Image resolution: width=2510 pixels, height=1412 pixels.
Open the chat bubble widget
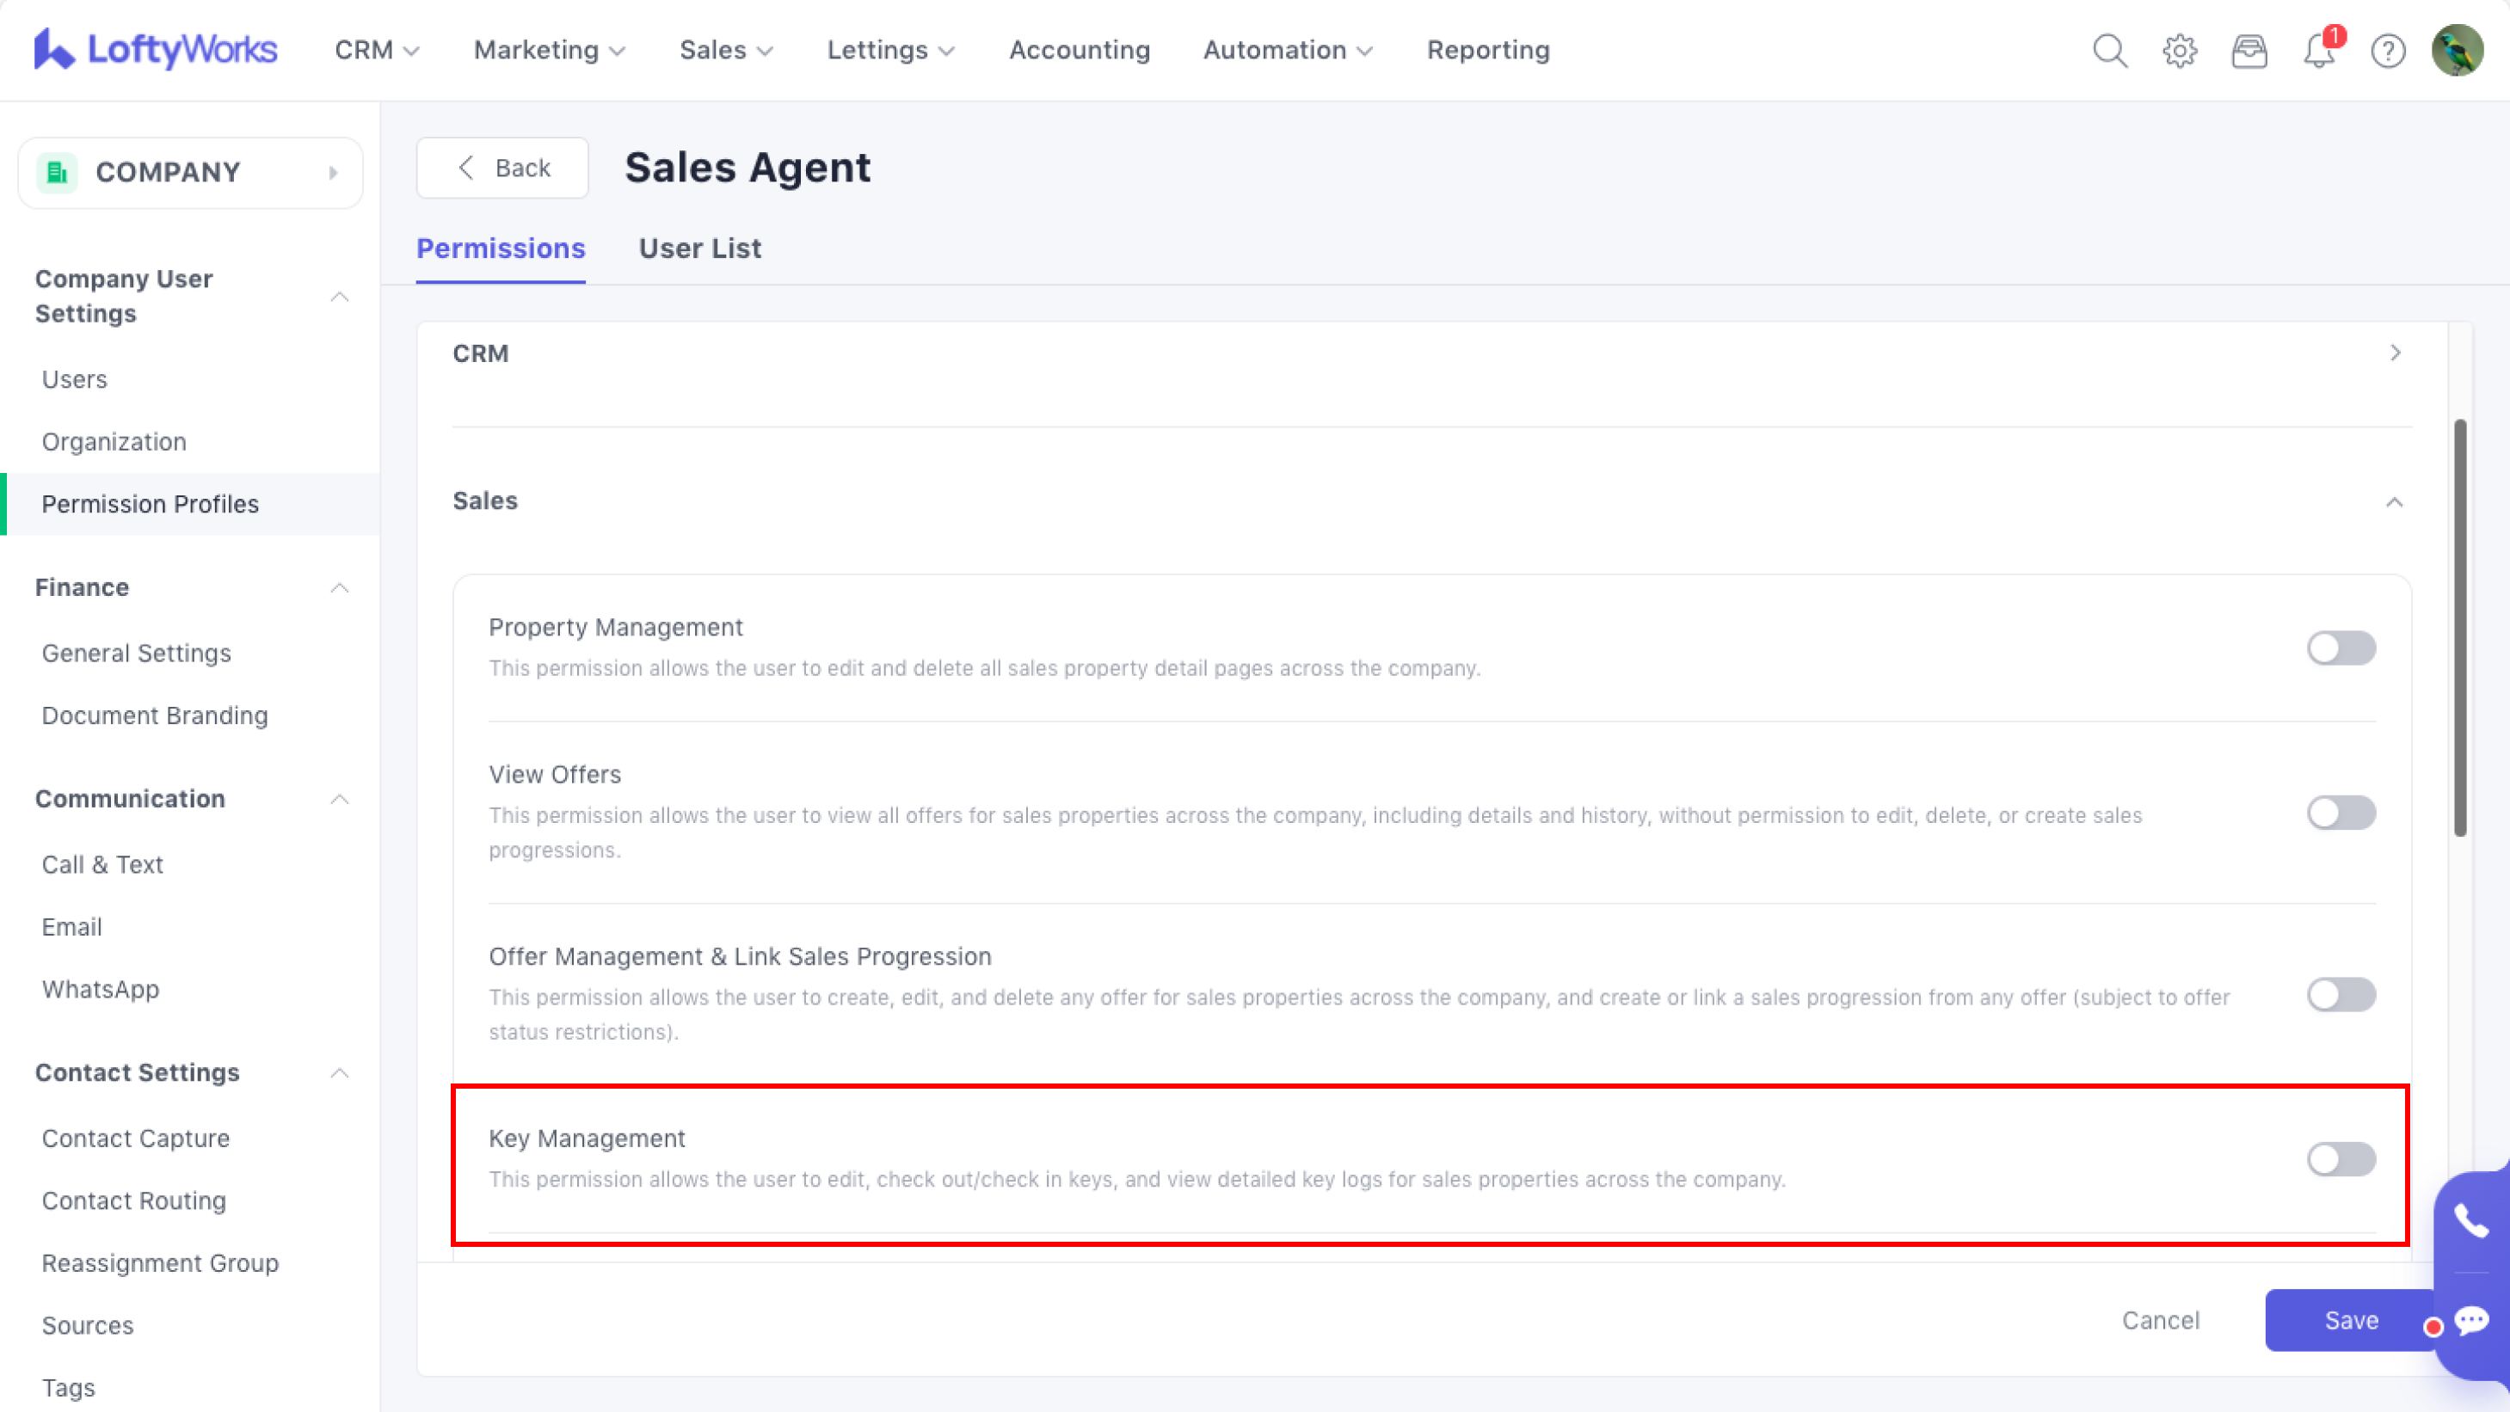click(x=2471, y=1321)
